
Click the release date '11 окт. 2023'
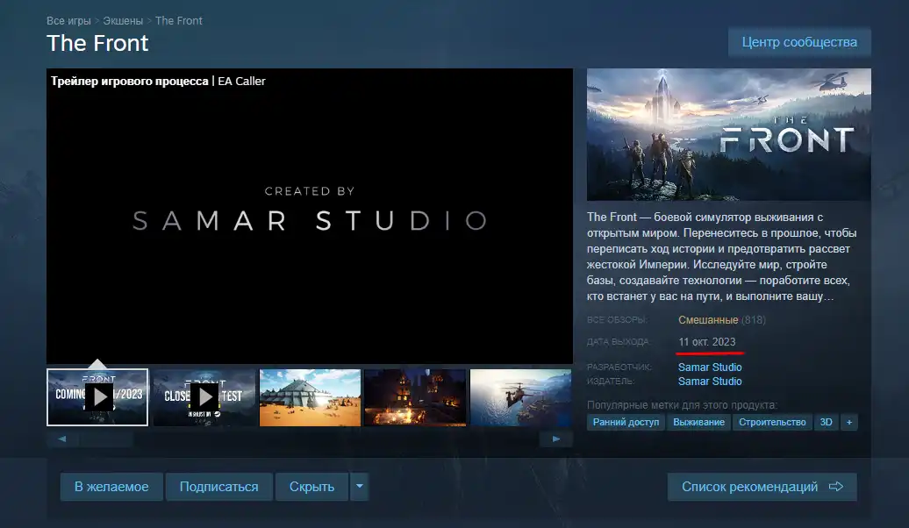click(706, 342)
